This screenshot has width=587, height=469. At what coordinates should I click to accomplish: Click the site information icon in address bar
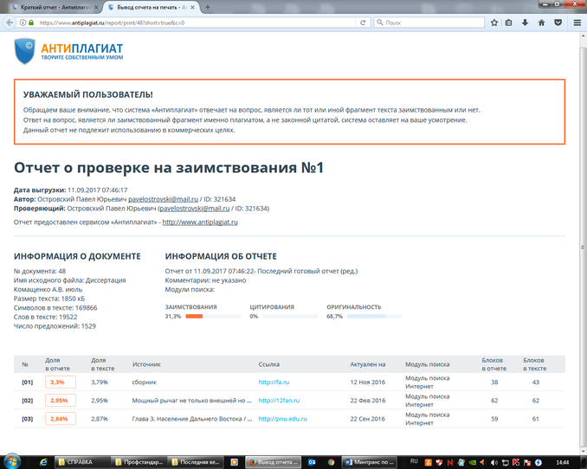tap(23, 22)
